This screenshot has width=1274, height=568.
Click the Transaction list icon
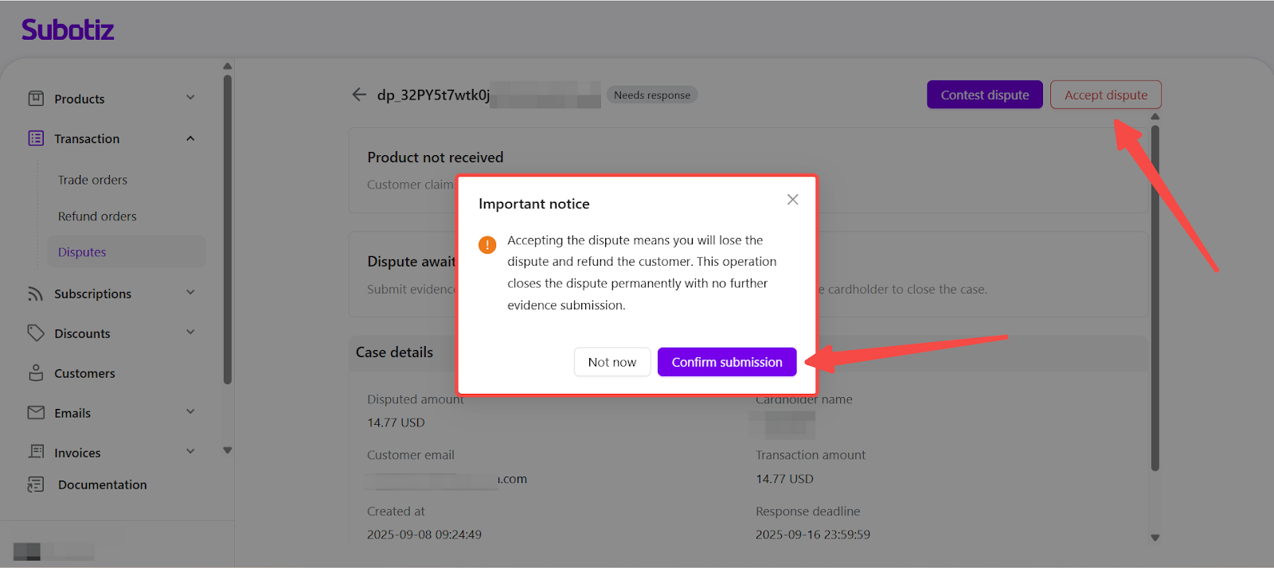[36, 138]
